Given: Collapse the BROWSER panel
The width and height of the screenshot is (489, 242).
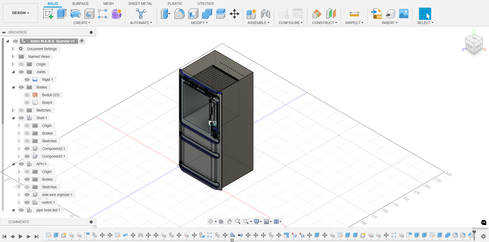Looking at the screenshot, I should point(4,32).
